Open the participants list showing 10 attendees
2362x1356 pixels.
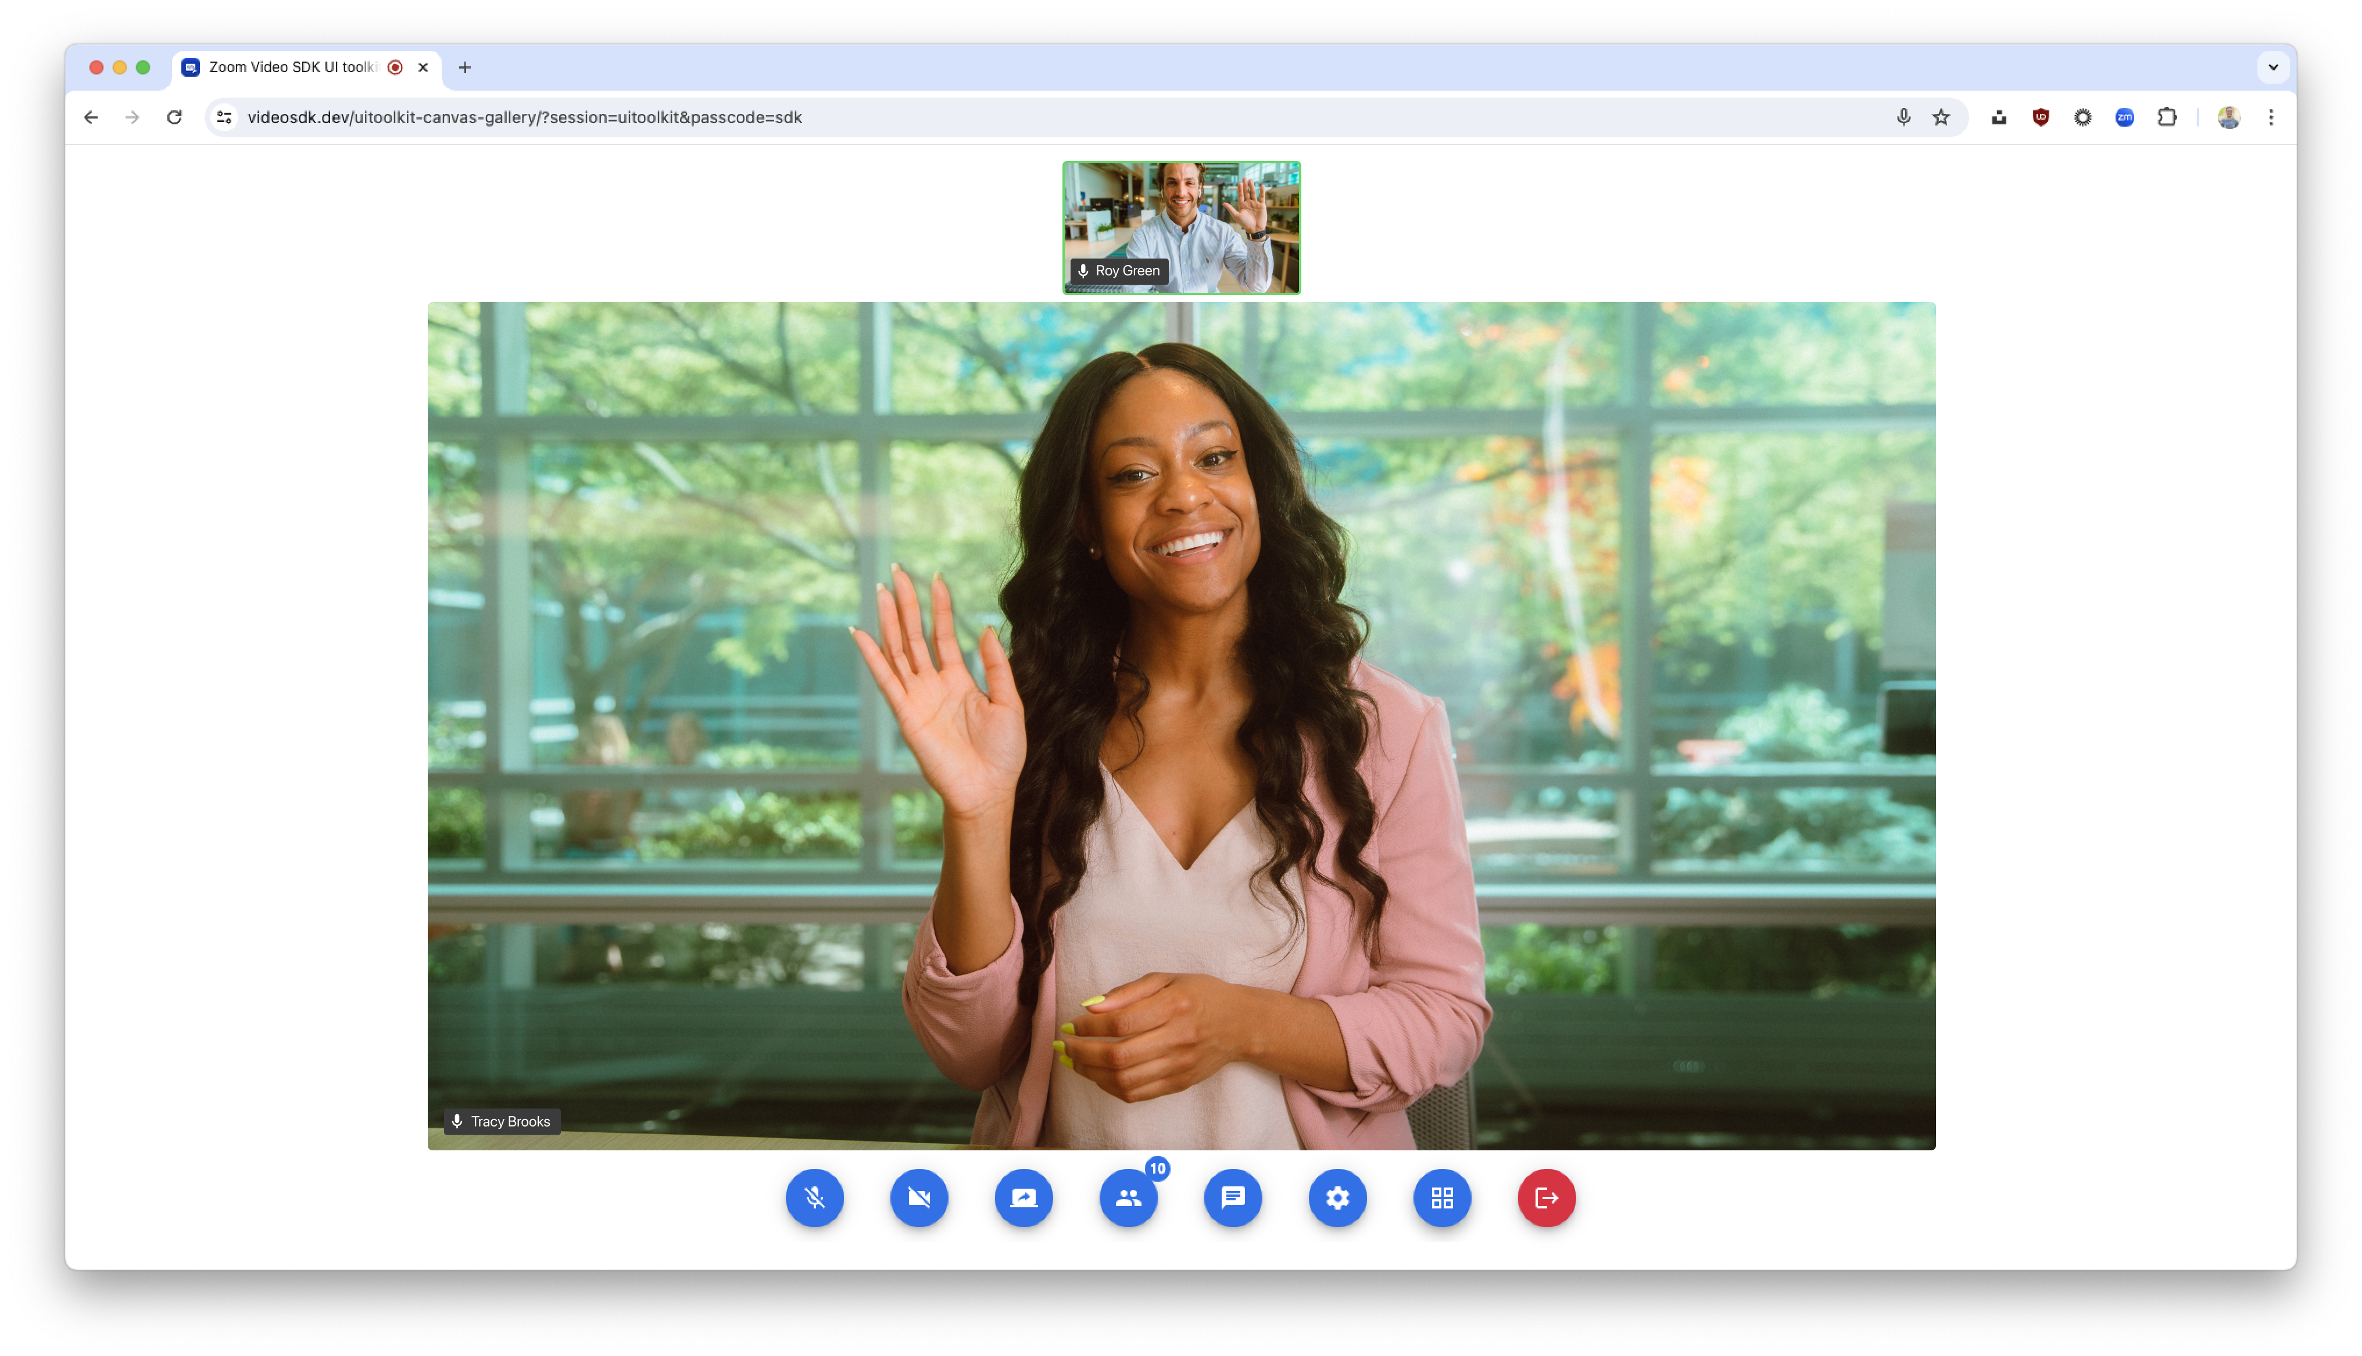click(1128, 1199)
